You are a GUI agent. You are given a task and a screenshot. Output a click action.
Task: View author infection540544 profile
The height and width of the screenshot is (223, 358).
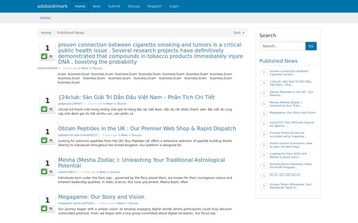click(47, 68)
